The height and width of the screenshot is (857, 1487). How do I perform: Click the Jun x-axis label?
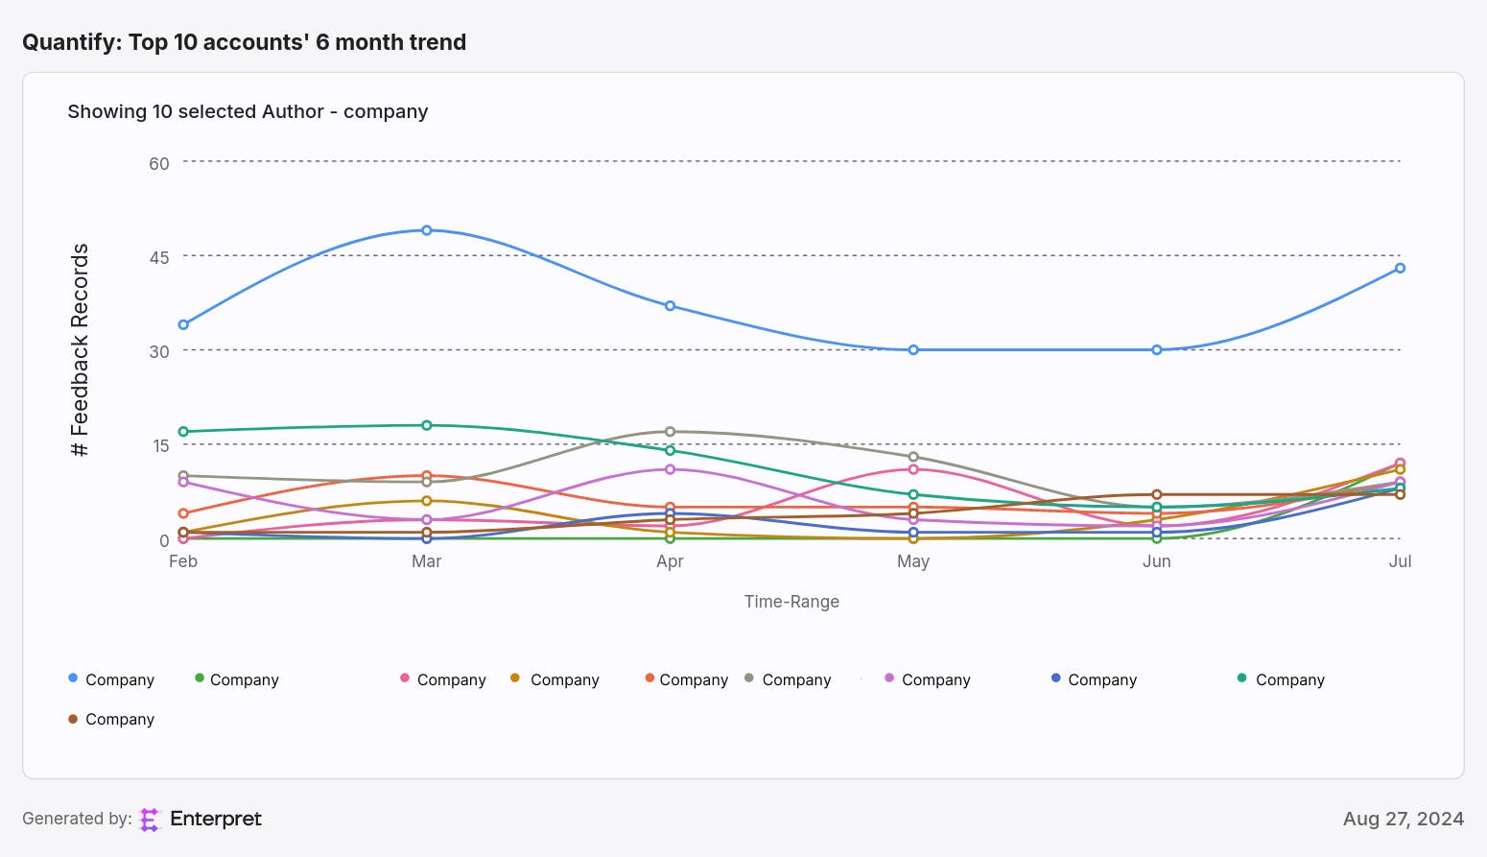(1157, 561)
